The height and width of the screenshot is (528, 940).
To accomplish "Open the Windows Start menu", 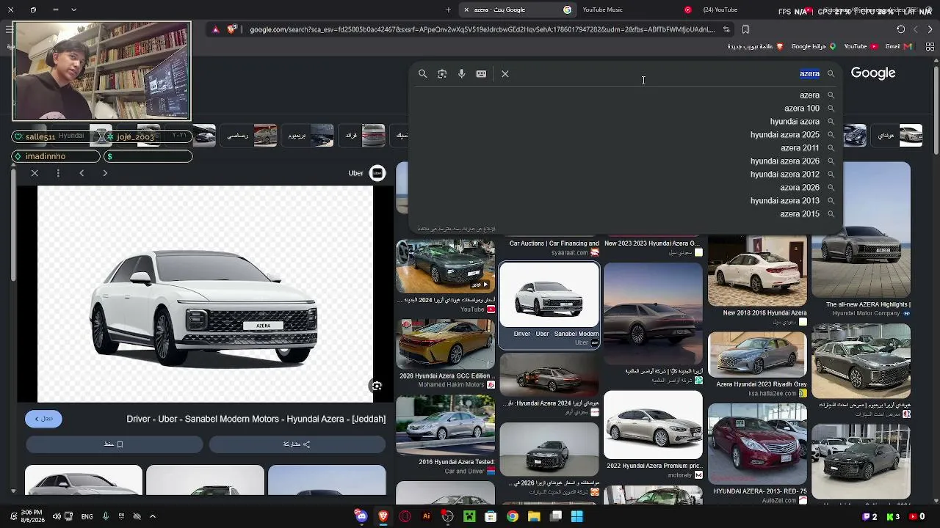I will pyautogui.click(x=577, y=516).
